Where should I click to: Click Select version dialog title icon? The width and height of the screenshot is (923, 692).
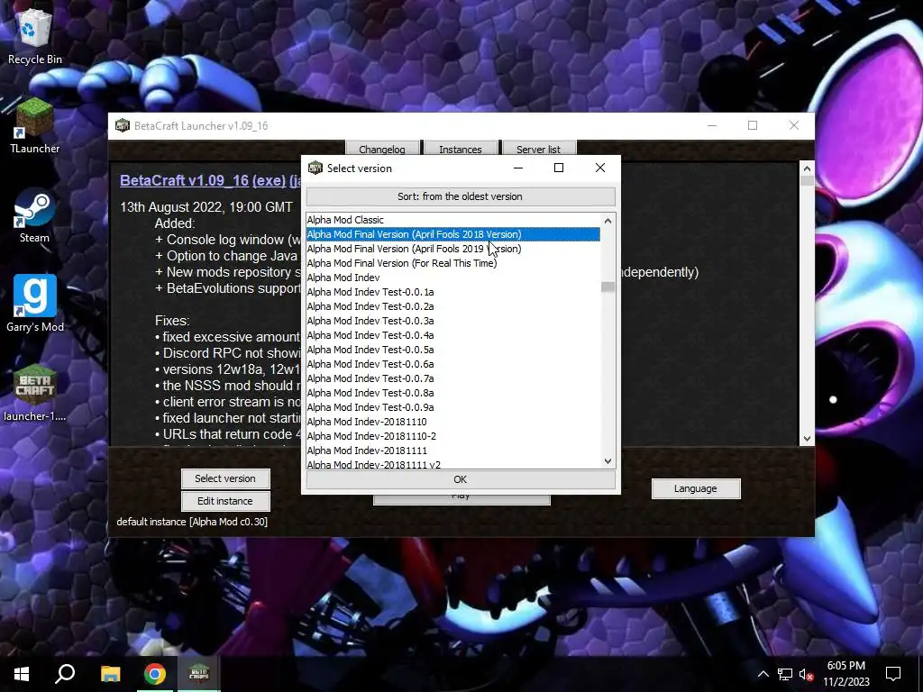pos(315,168)
